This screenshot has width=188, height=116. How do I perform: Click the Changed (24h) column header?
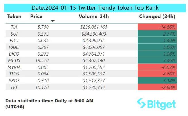point(157,16)
